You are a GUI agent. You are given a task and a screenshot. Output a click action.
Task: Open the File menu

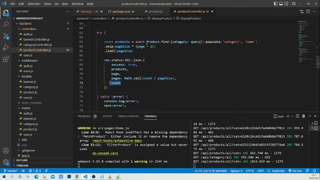pos(12,3)
